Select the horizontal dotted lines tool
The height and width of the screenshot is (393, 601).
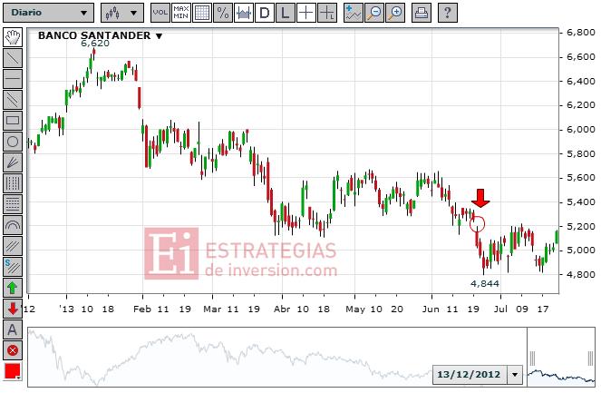click(x=13, y=204)
